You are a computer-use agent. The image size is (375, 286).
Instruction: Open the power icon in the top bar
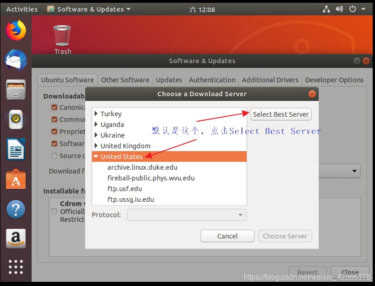click(x=353, y=9)
